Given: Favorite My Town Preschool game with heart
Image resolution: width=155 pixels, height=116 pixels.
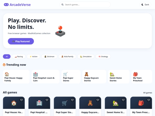Looking at the screenshot, I should tap(149, 100).
